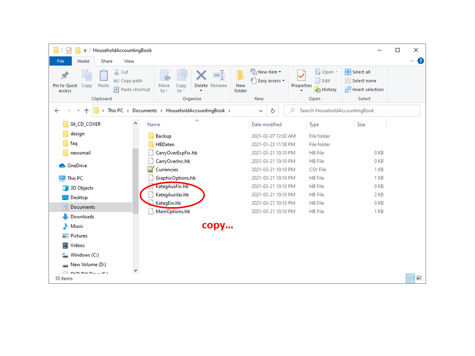Switch to large icons view in status bar

tap(419, 278)
